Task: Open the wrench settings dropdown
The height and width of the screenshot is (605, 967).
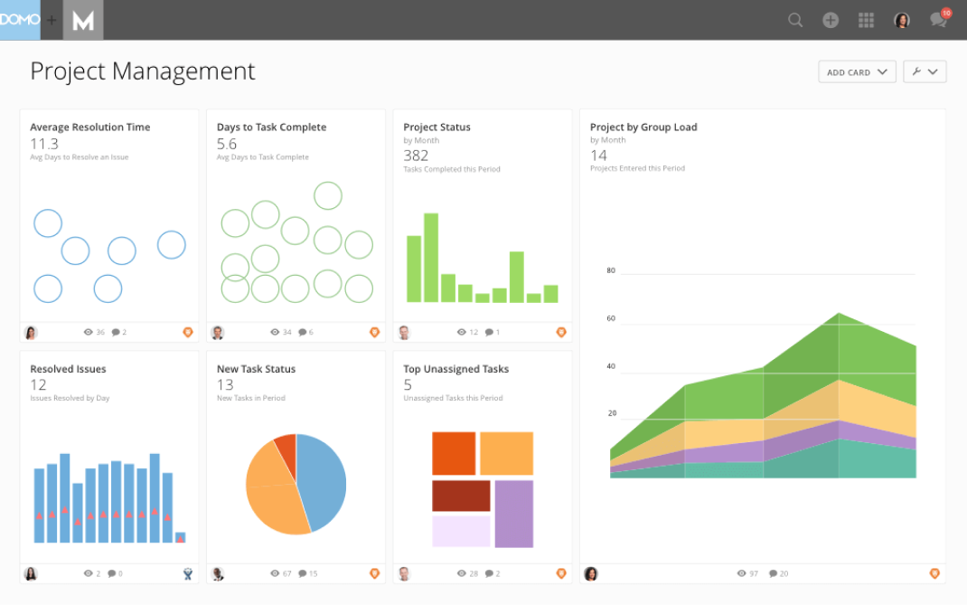Action: [925, 71]
